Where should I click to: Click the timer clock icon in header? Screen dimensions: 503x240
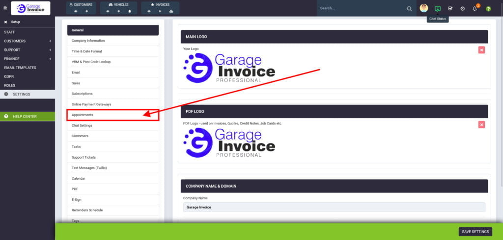pos(463,9)
